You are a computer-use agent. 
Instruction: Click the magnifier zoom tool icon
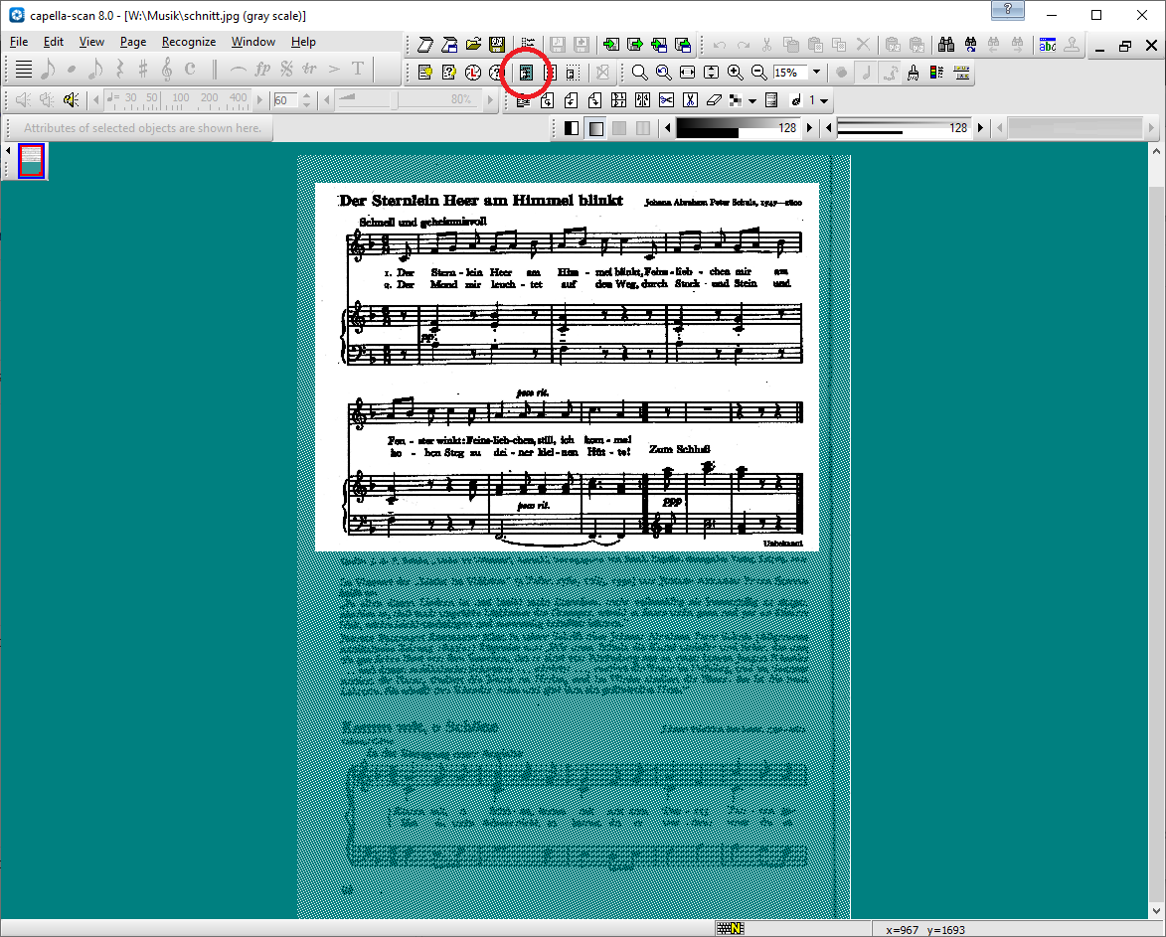[639, 73]
